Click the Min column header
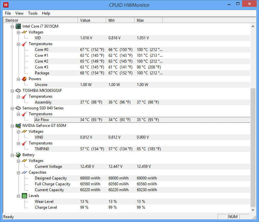This screenshot has height=222, width=259. pyautogui.click(x=120, y=20)
